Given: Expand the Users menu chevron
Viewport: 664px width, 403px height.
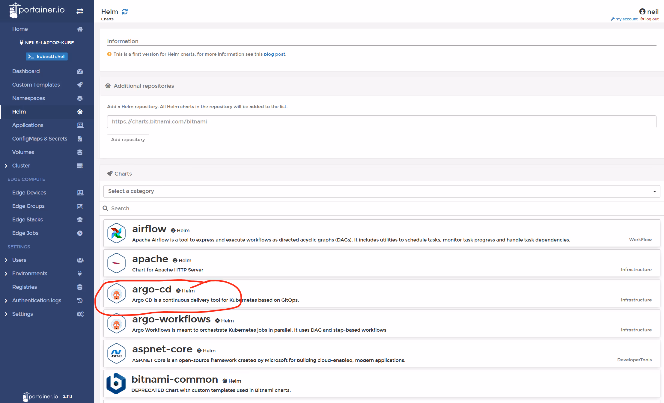Looking at the screenshot, I should 6,260.
